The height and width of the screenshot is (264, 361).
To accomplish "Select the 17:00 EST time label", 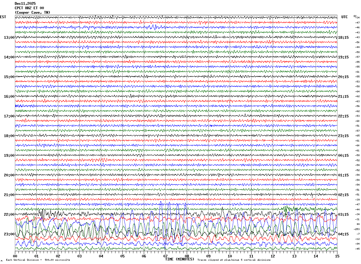I will pos(9,116).
